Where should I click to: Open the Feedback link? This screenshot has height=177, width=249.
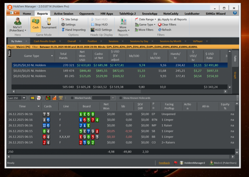coord(164,163)
